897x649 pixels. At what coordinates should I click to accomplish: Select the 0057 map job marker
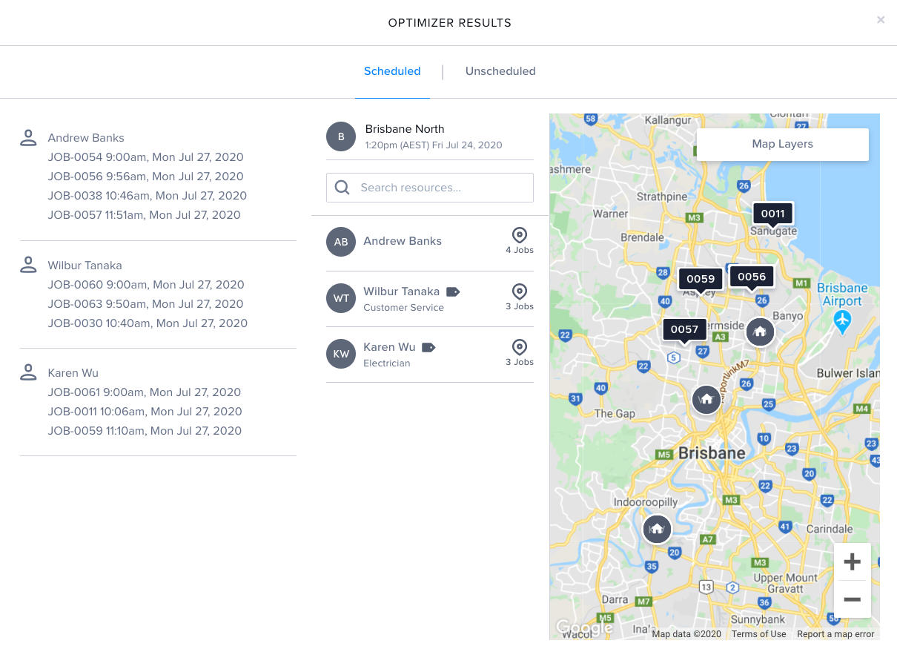684,329
